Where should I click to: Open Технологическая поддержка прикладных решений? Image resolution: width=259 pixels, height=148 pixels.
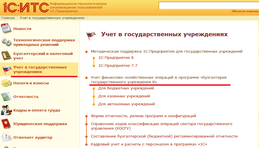point(44,42)
